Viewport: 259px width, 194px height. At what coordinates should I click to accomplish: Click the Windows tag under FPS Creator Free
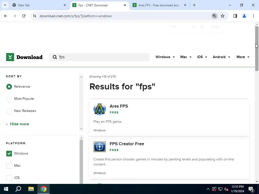[99, 173]
